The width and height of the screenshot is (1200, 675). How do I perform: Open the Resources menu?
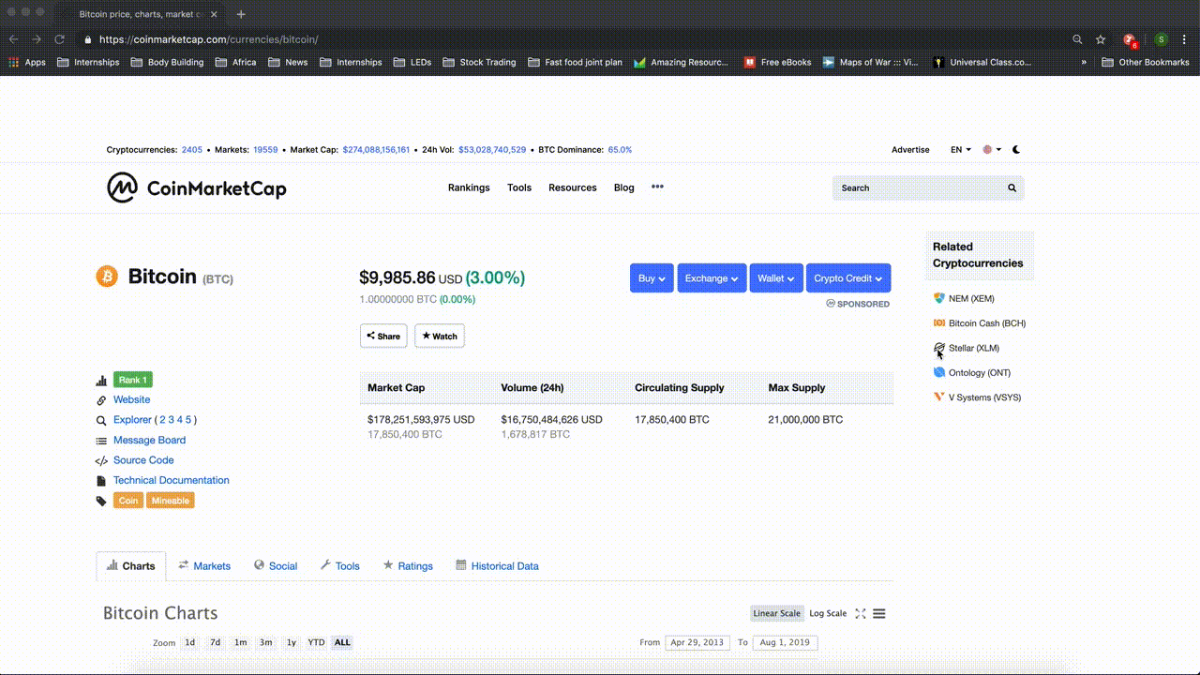point(573,187)
